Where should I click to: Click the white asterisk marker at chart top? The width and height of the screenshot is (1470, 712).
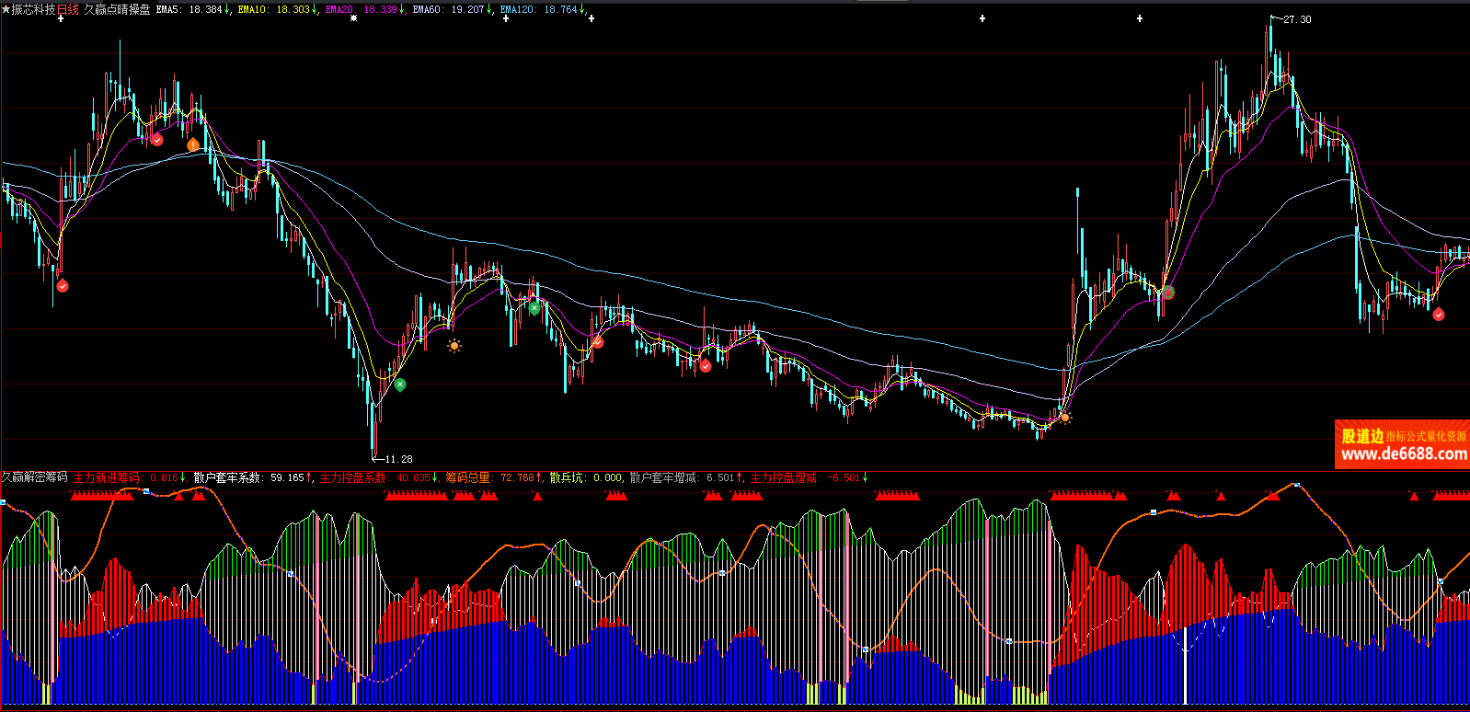coord(353,18)
